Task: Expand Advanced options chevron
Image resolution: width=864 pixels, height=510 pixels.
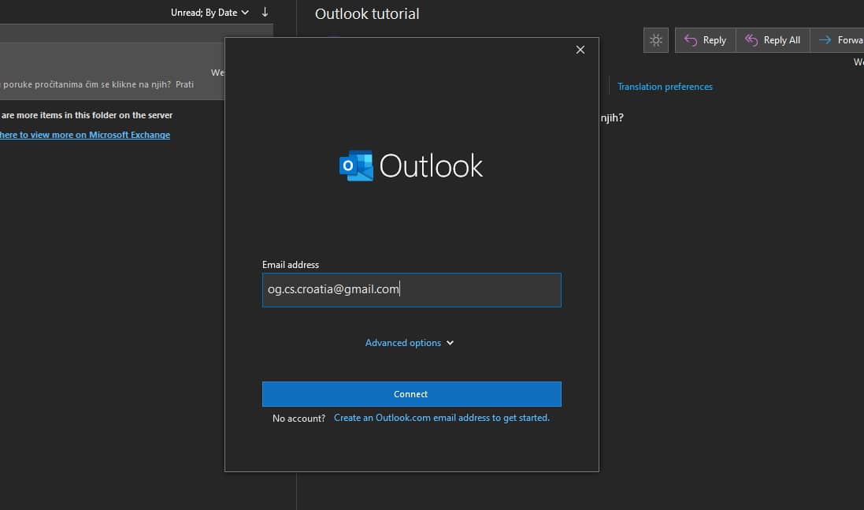Action: [451, 343]
